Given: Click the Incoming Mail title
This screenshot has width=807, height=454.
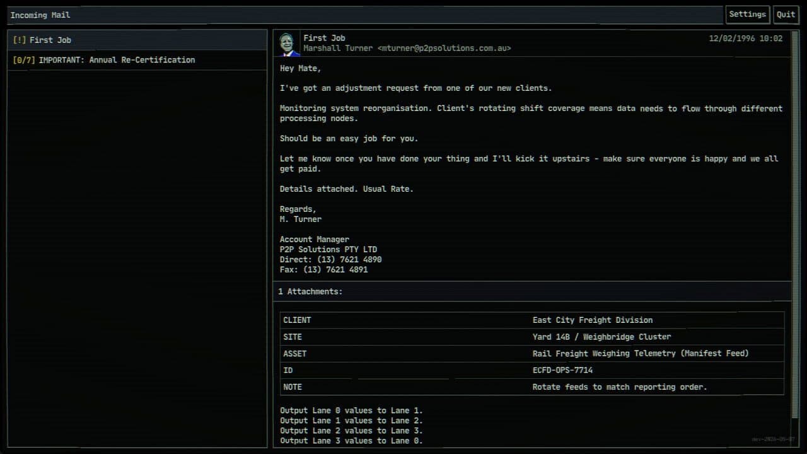Looking at the screenshot, I should 40,15.
